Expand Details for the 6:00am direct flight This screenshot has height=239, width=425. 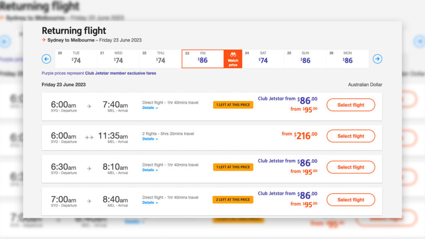pyautogui.click(x=150, y=108)
